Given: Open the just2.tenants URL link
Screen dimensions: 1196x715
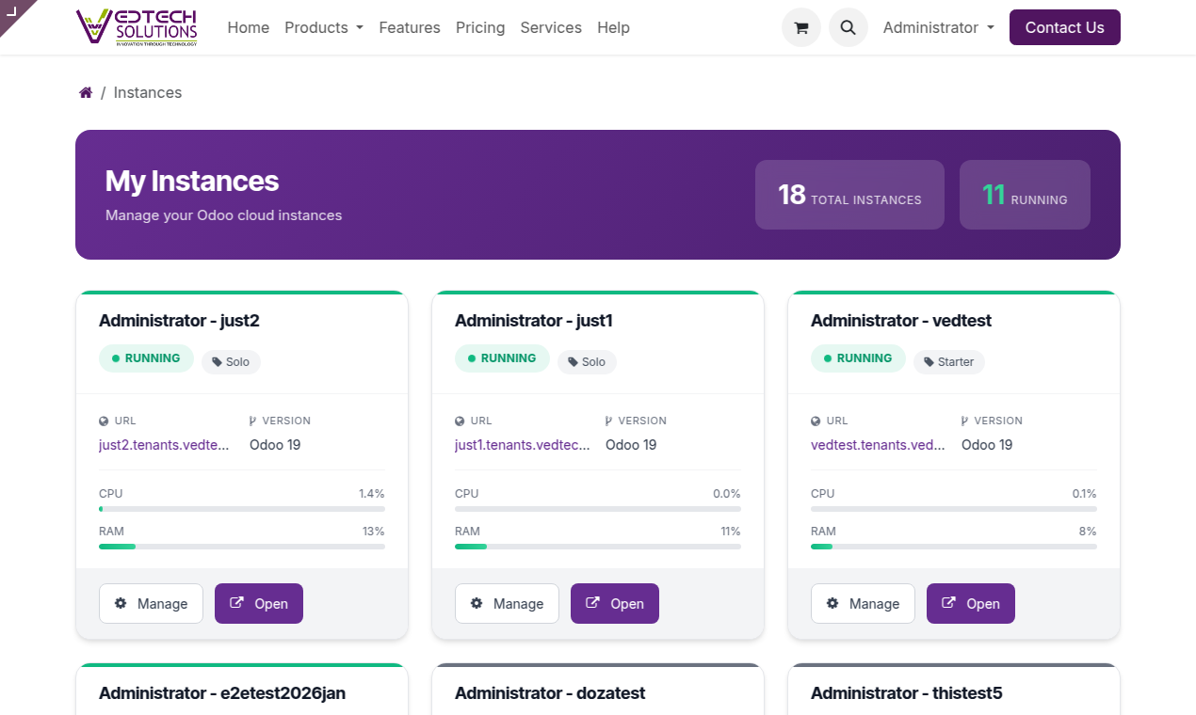Looking at the screenshot, I should tap(164, 444).
